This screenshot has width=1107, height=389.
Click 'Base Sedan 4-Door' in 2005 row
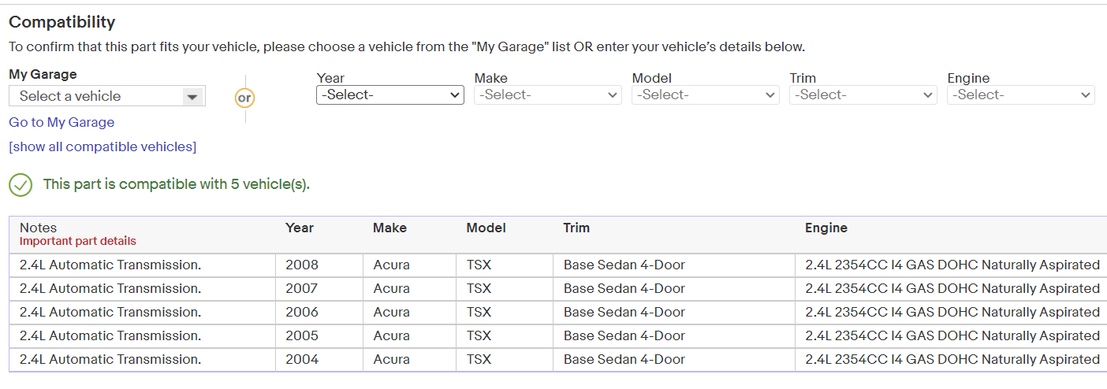click(624, 335)
